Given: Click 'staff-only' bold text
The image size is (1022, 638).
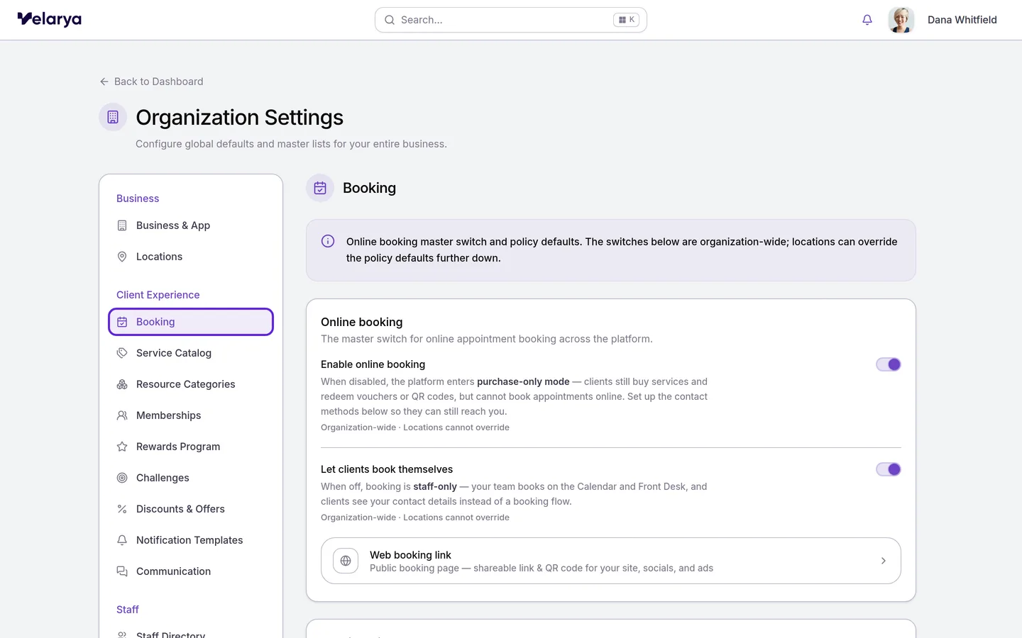Looking at the screenshot, I should point(435,486).
